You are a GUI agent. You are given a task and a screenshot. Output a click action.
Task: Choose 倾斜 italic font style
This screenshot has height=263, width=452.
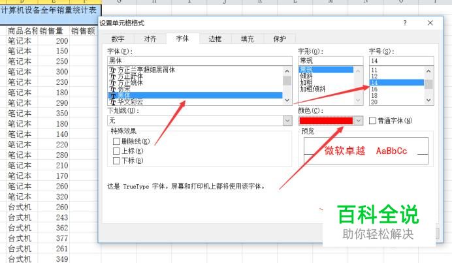[x=326, y=76]
